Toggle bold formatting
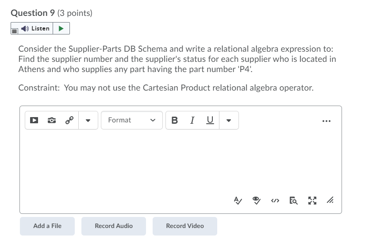Viewport: 388px width, 247px height. tap(174, 120)
